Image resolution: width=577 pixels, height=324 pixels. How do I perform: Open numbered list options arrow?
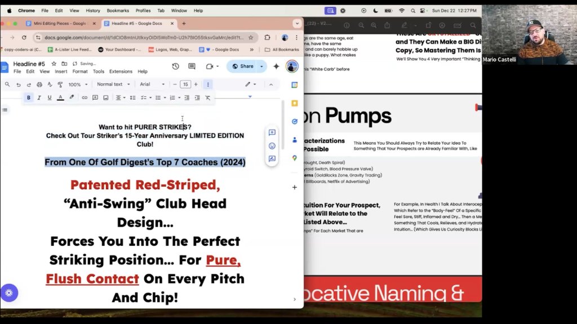pos(179,98)
